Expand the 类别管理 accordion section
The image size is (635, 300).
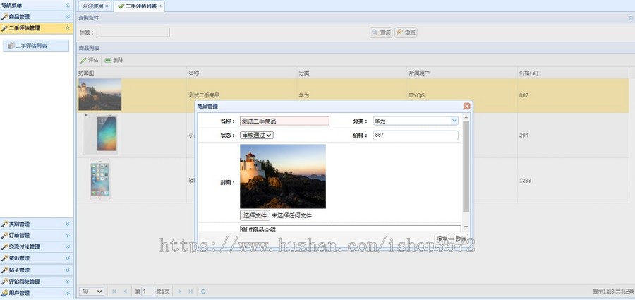[68, 224]
